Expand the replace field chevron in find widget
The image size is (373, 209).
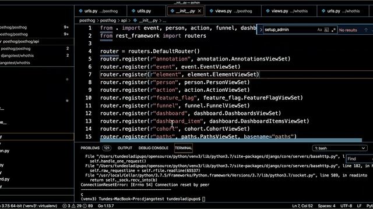coord(261,30)
